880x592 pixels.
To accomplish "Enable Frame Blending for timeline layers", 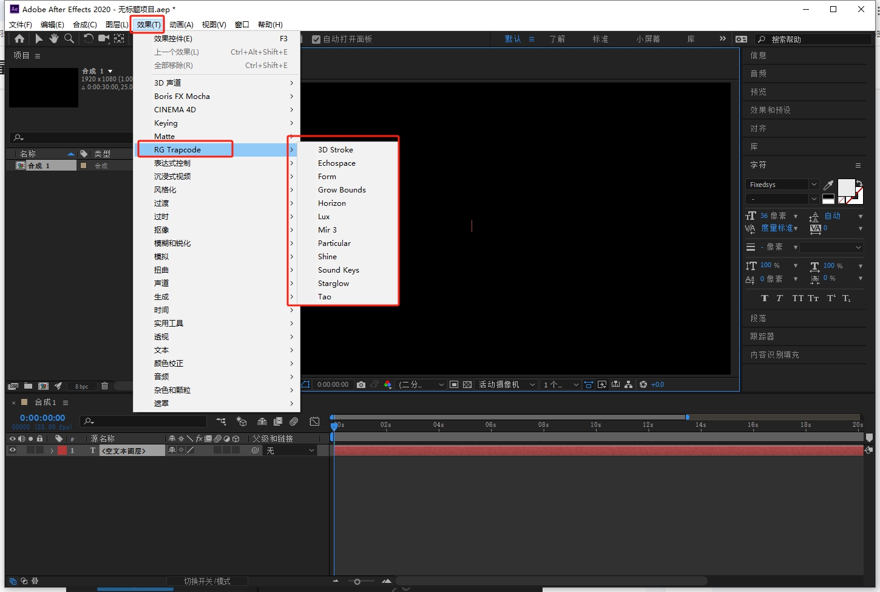I will [278, 421].
